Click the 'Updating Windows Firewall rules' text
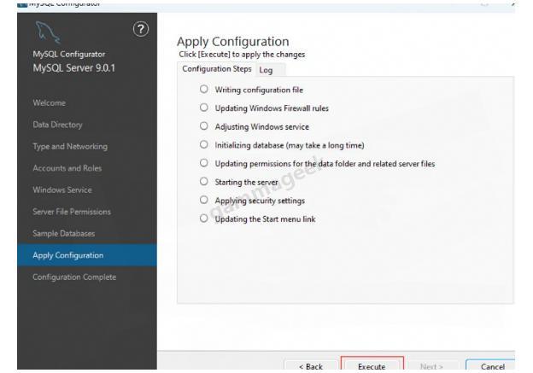Viewport: 533px width, 373px height. point(272,108)
